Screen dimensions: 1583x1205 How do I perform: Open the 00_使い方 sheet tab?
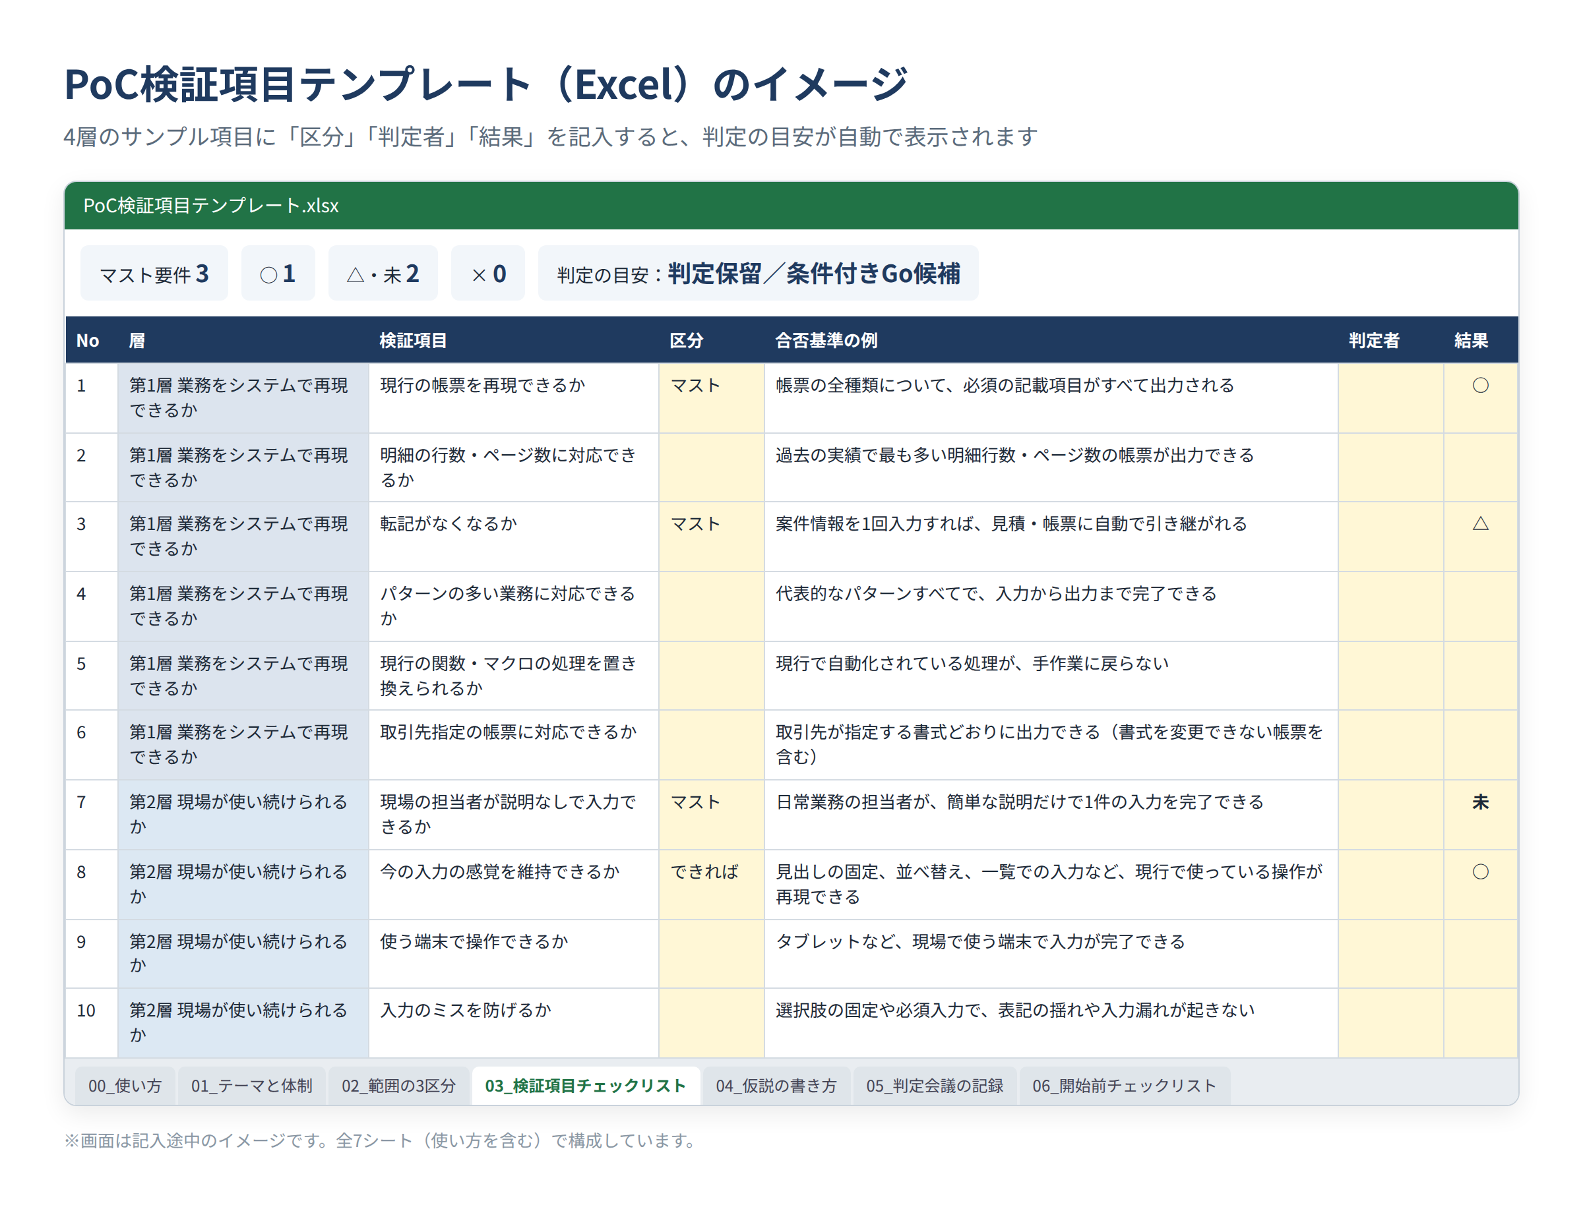[x=125, y=1085]
